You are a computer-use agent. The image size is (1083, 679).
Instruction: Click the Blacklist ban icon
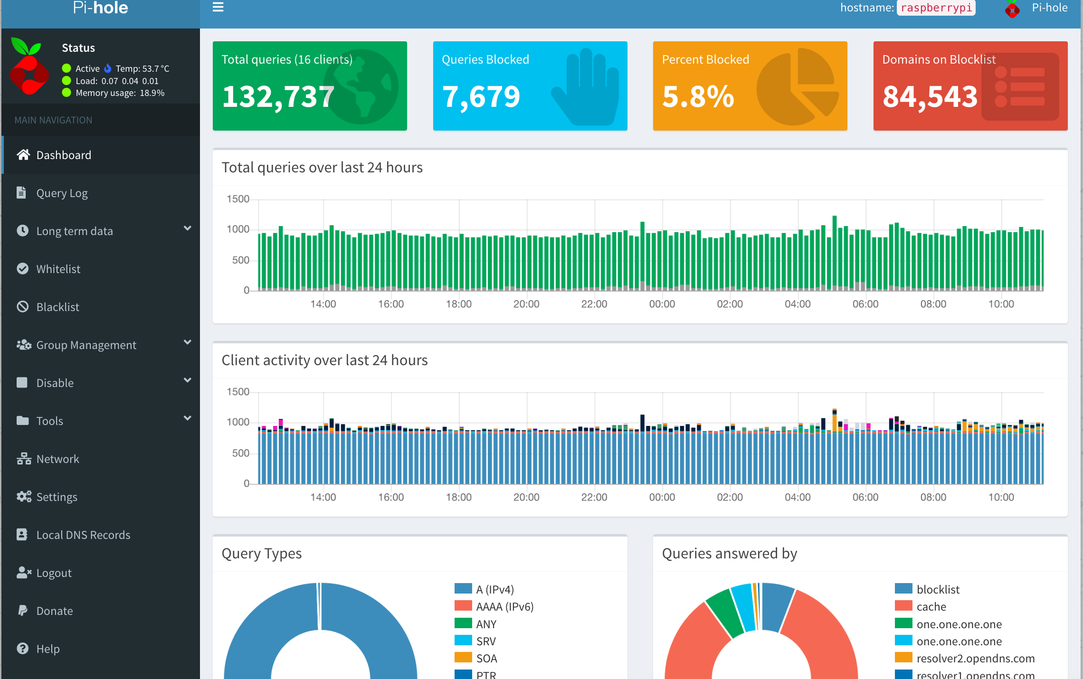click(x=22, y=307)
